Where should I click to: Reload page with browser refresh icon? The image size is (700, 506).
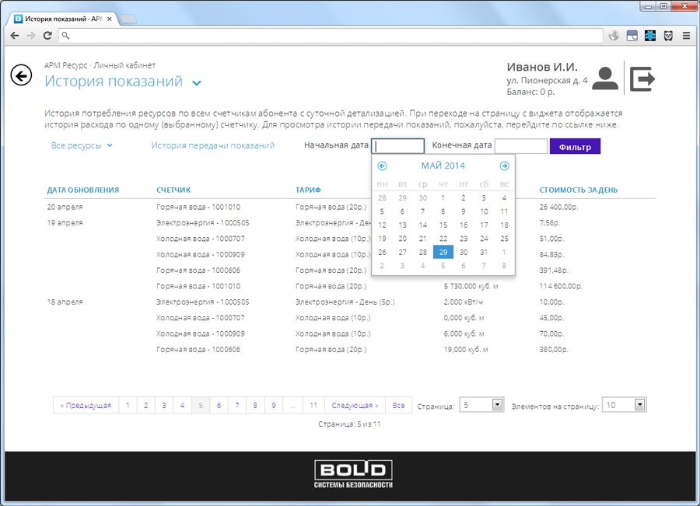[47, 36]
